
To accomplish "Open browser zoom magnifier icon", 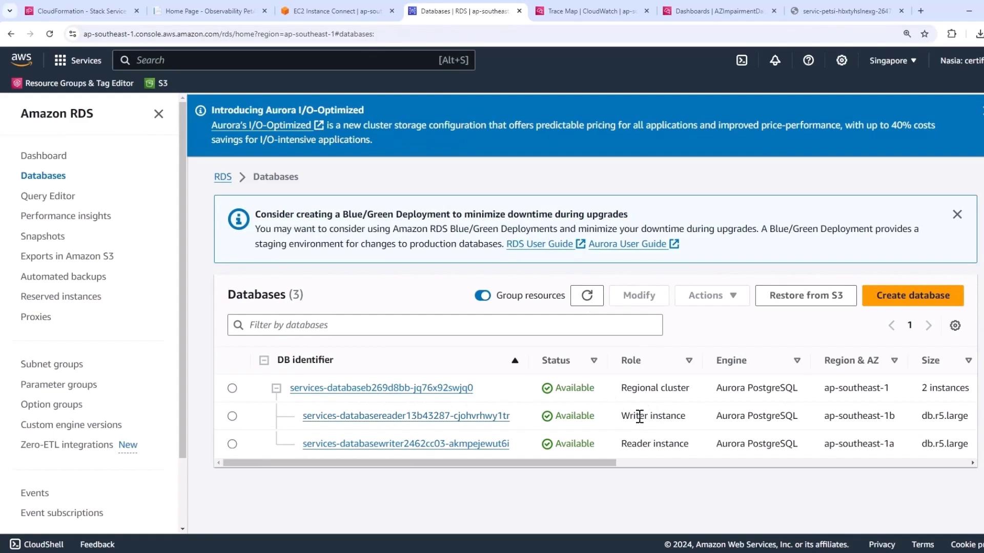I will point(907,34).
